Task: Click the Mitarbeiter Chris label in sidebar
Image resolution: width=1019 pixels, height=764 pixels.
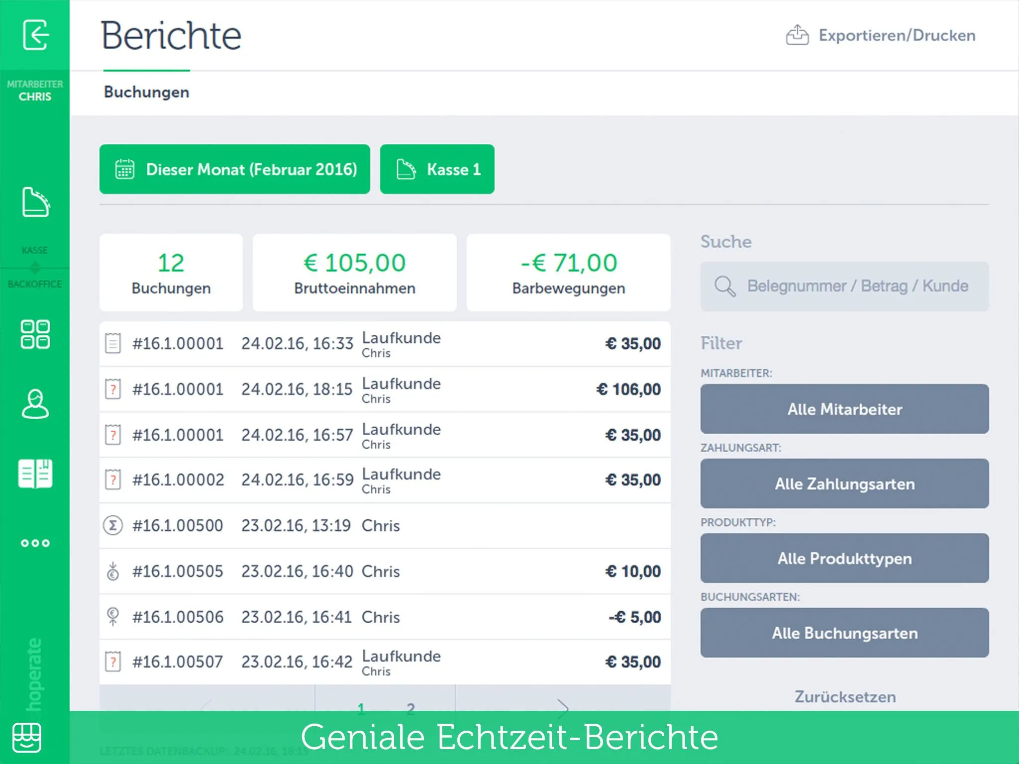Action: pyautogui.click(x=35, y=91)
